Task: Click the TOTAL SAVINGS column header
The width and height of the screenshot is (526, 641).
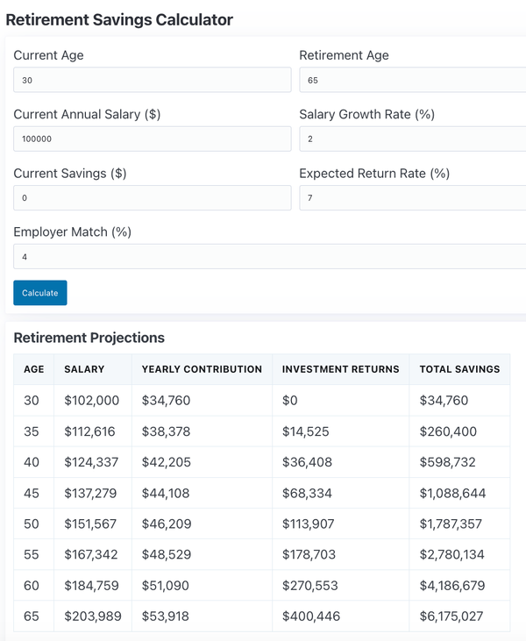Action: coord(459,369)
